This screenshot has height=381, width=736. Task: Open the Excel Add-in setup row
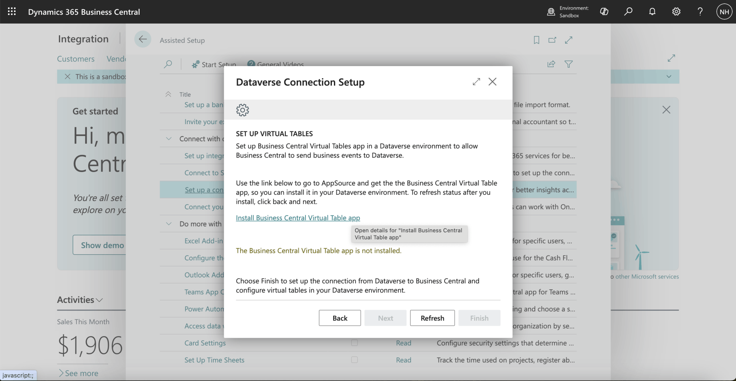[x=204, y=241]
